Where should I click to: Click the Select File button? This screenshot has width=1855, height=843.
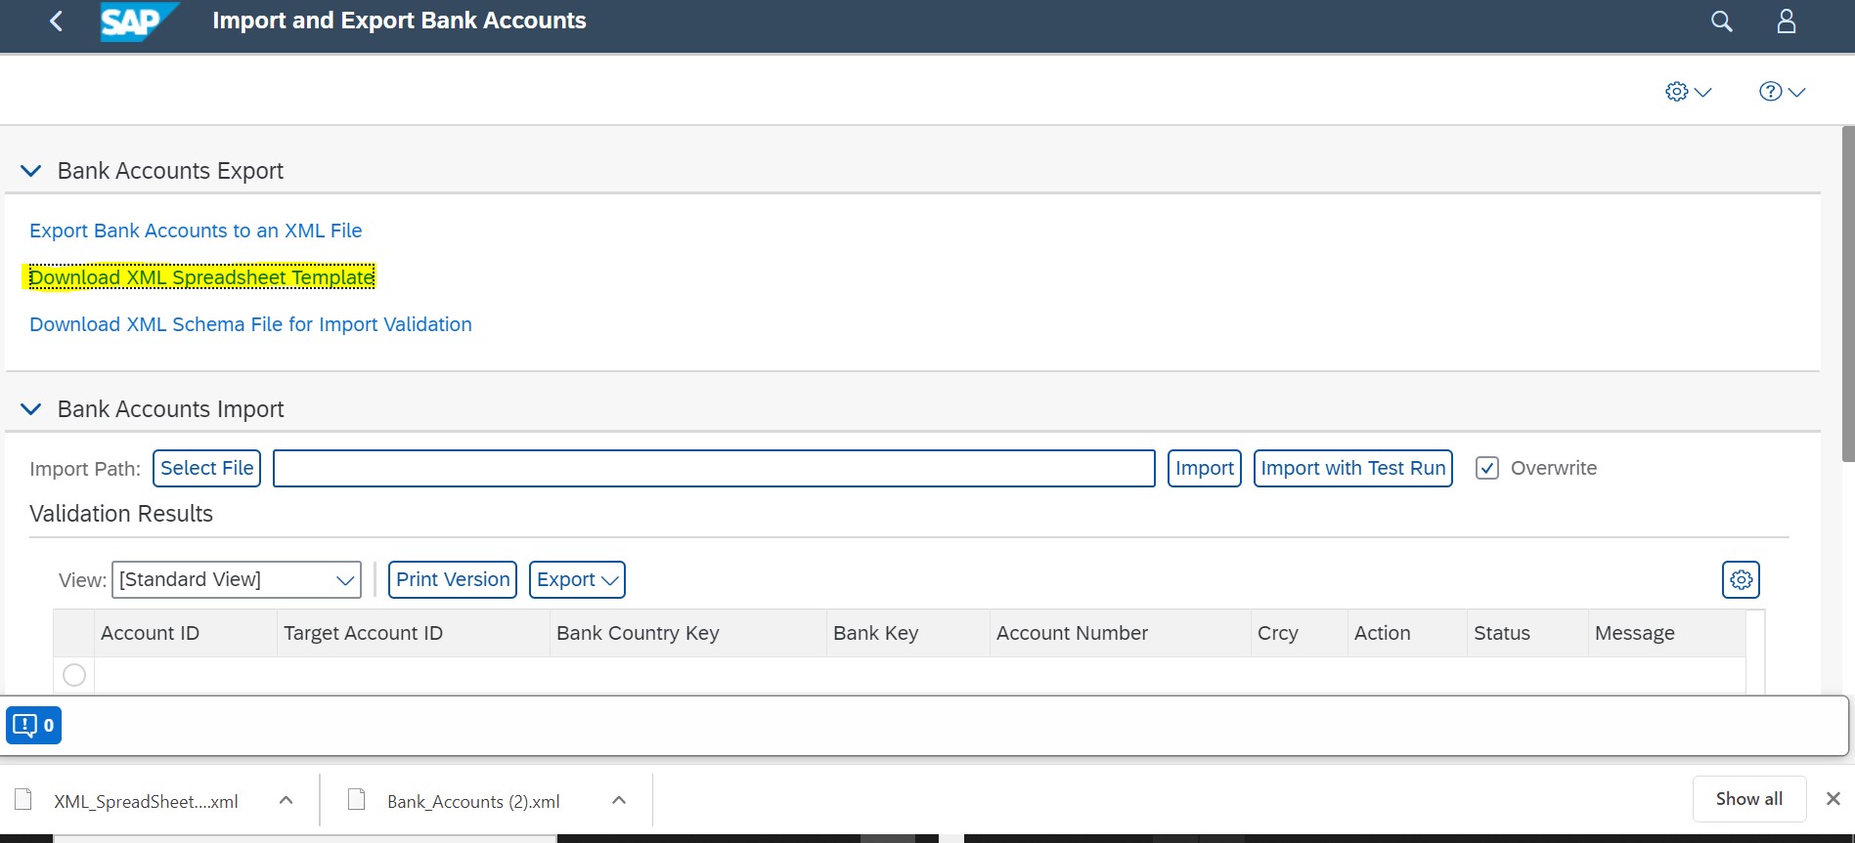pyautogui.click(x=206, y=469)
